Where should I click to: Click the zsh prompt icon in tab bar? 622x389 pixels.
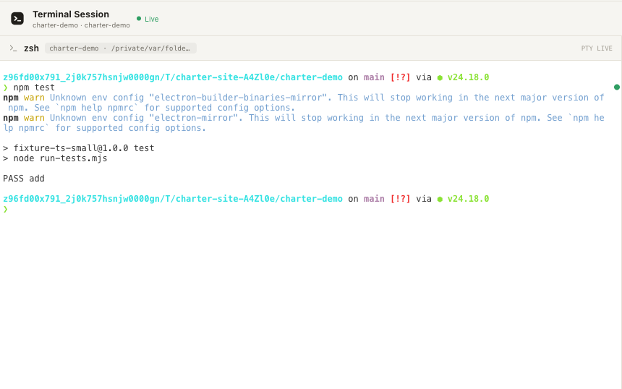pyautogui.click(x=14, y=48)
